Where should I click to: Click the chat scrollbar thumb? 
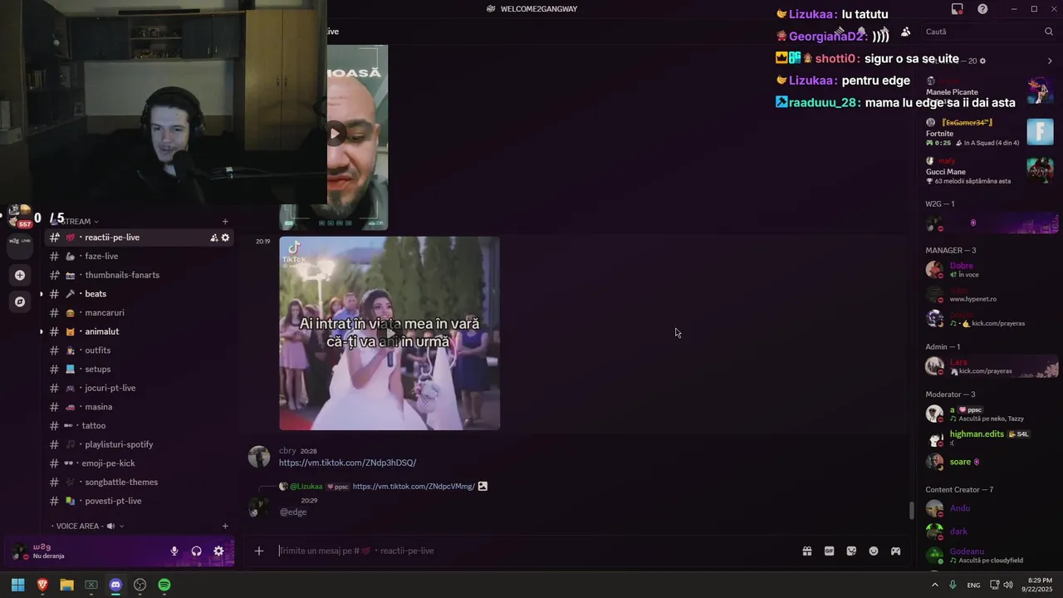pyautogui.click(x=911, y=511)
